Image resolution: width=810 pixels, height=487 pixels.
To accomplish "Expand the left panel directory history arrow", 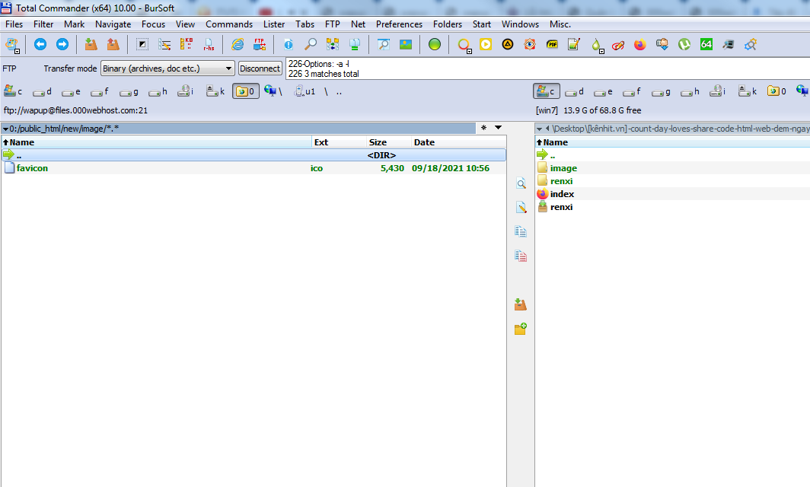I will pos(498,128).
